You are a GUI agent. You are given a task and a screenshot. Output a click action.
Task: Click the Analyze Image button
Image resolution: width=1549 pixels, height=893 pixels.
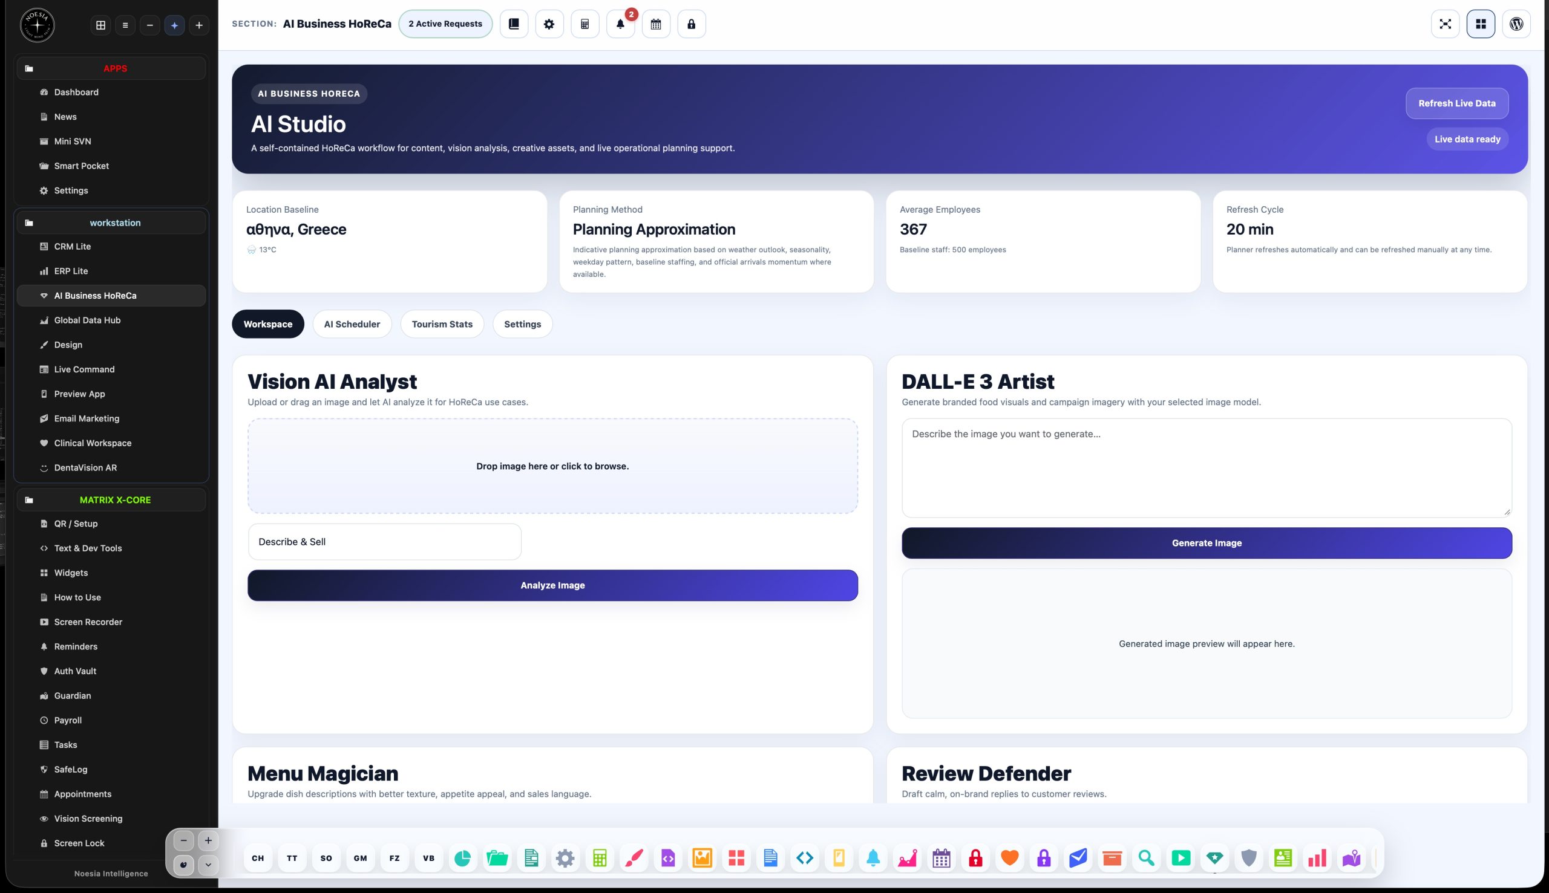pos(552,585)
